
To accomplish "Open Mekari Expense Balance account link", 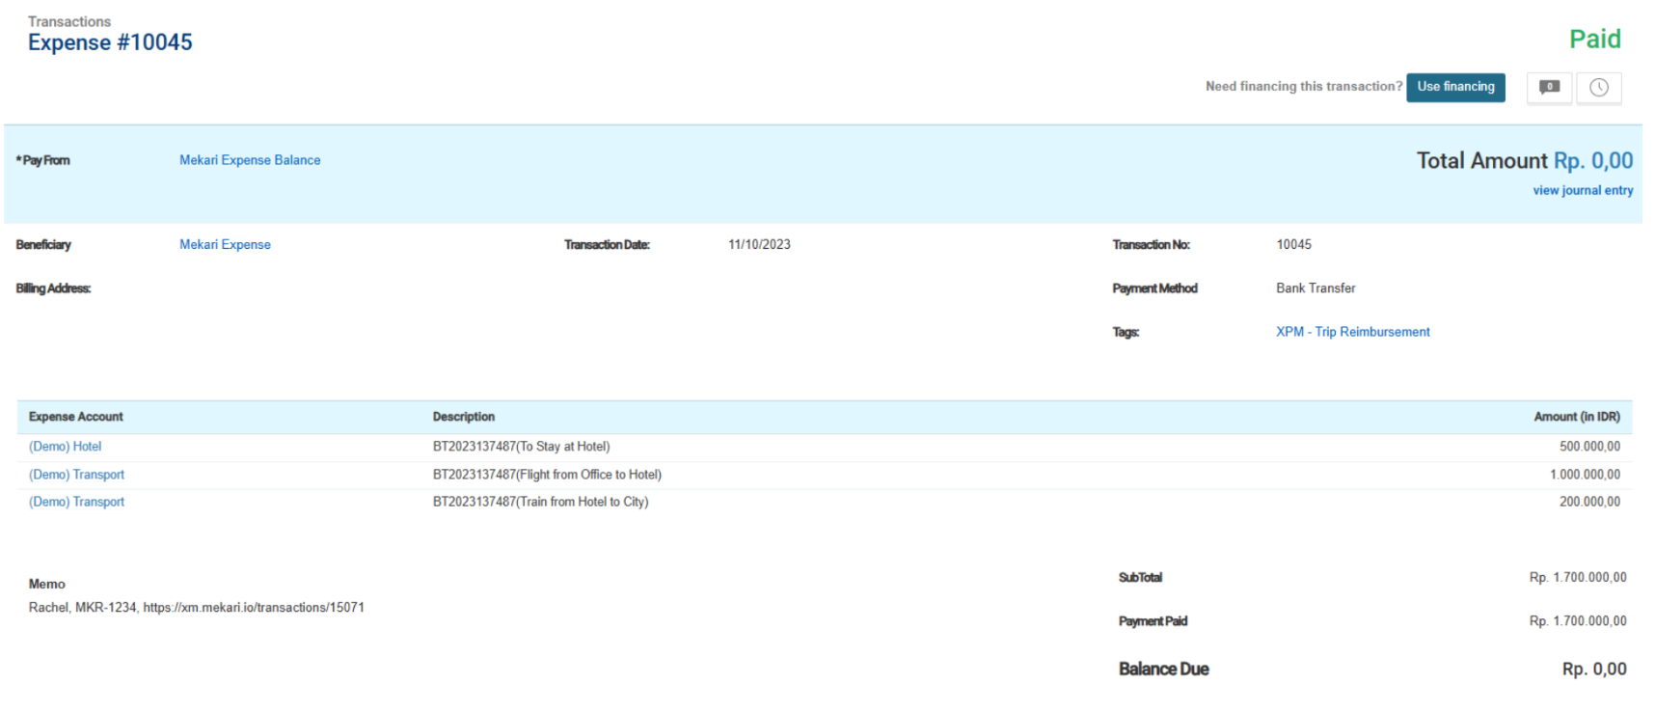I will [250, 160].
